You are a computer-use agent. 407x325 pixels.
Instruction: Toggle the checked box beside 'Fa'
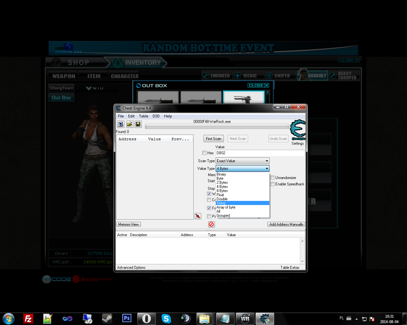209,208
